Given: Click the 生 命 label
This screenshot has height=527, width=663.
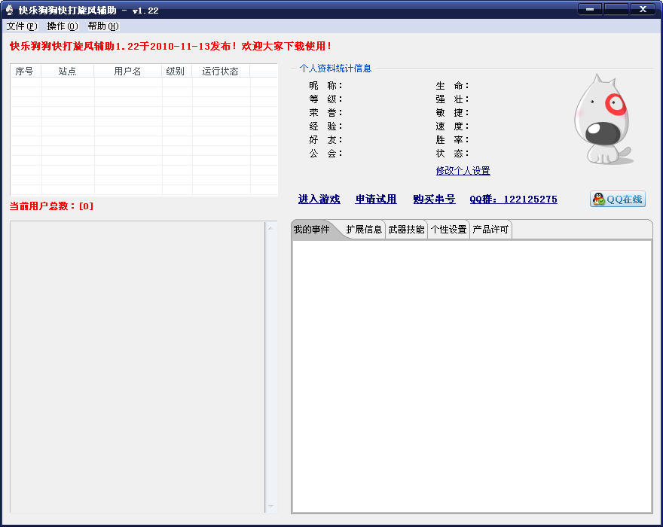Looking at the screenshot, I should pos(453,86).
